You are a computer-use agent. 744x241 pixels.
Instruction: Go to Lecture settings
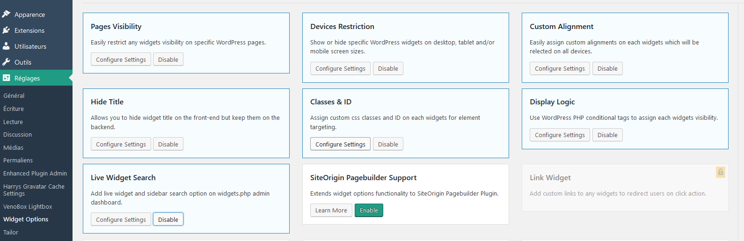tap(13, 122)
